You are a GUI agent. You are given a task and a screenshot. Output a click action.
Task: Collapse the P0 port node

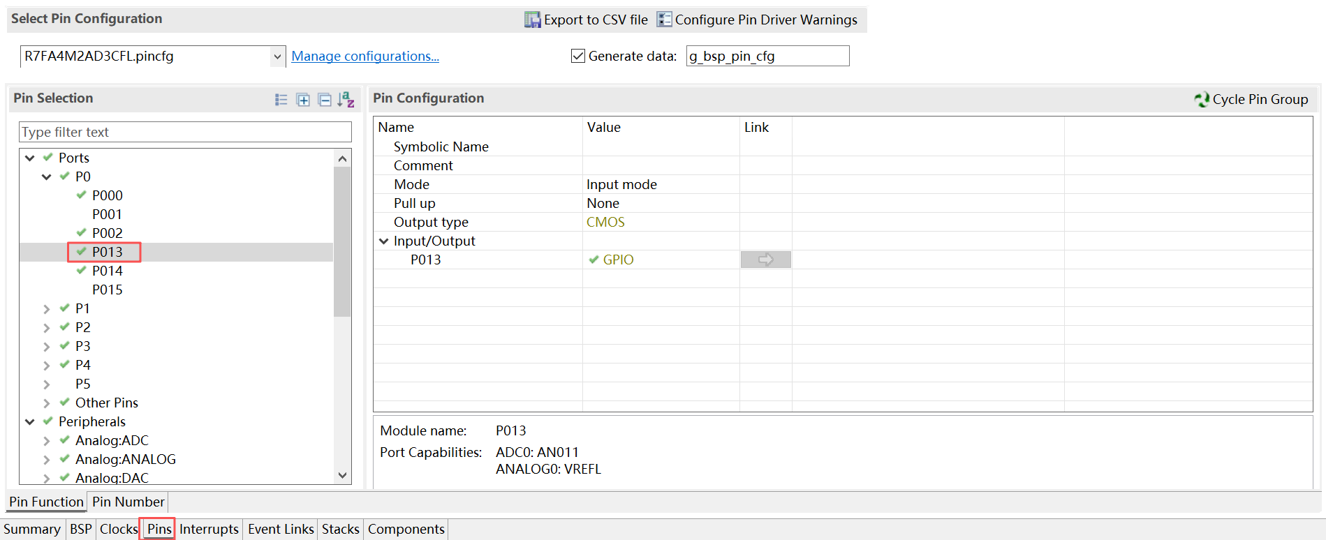point(47,177)
